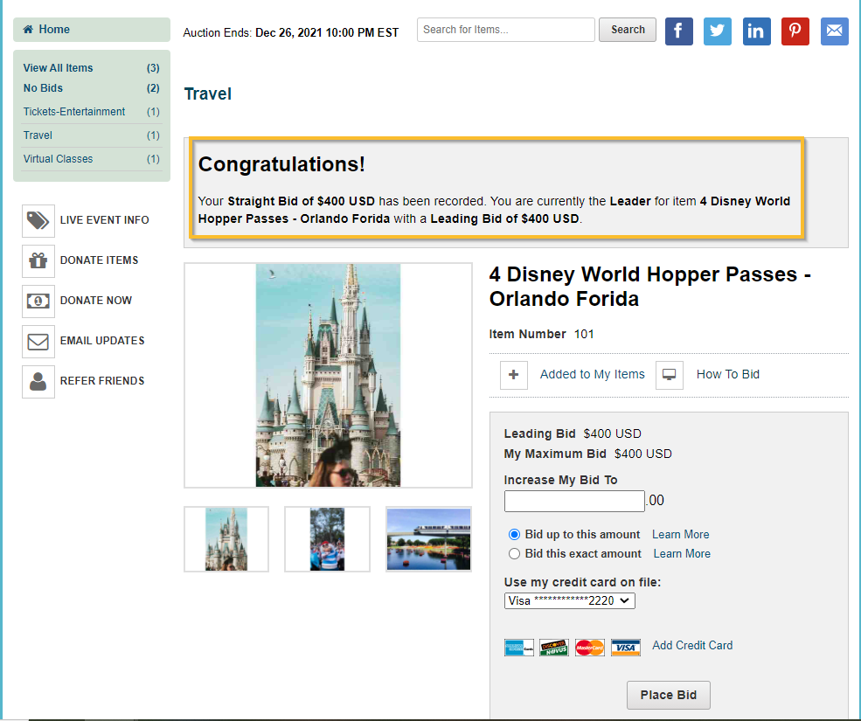Viewport: 861px width, 721px height.
Task: Click the Discover card logo
Action: (x=554, y=648)
